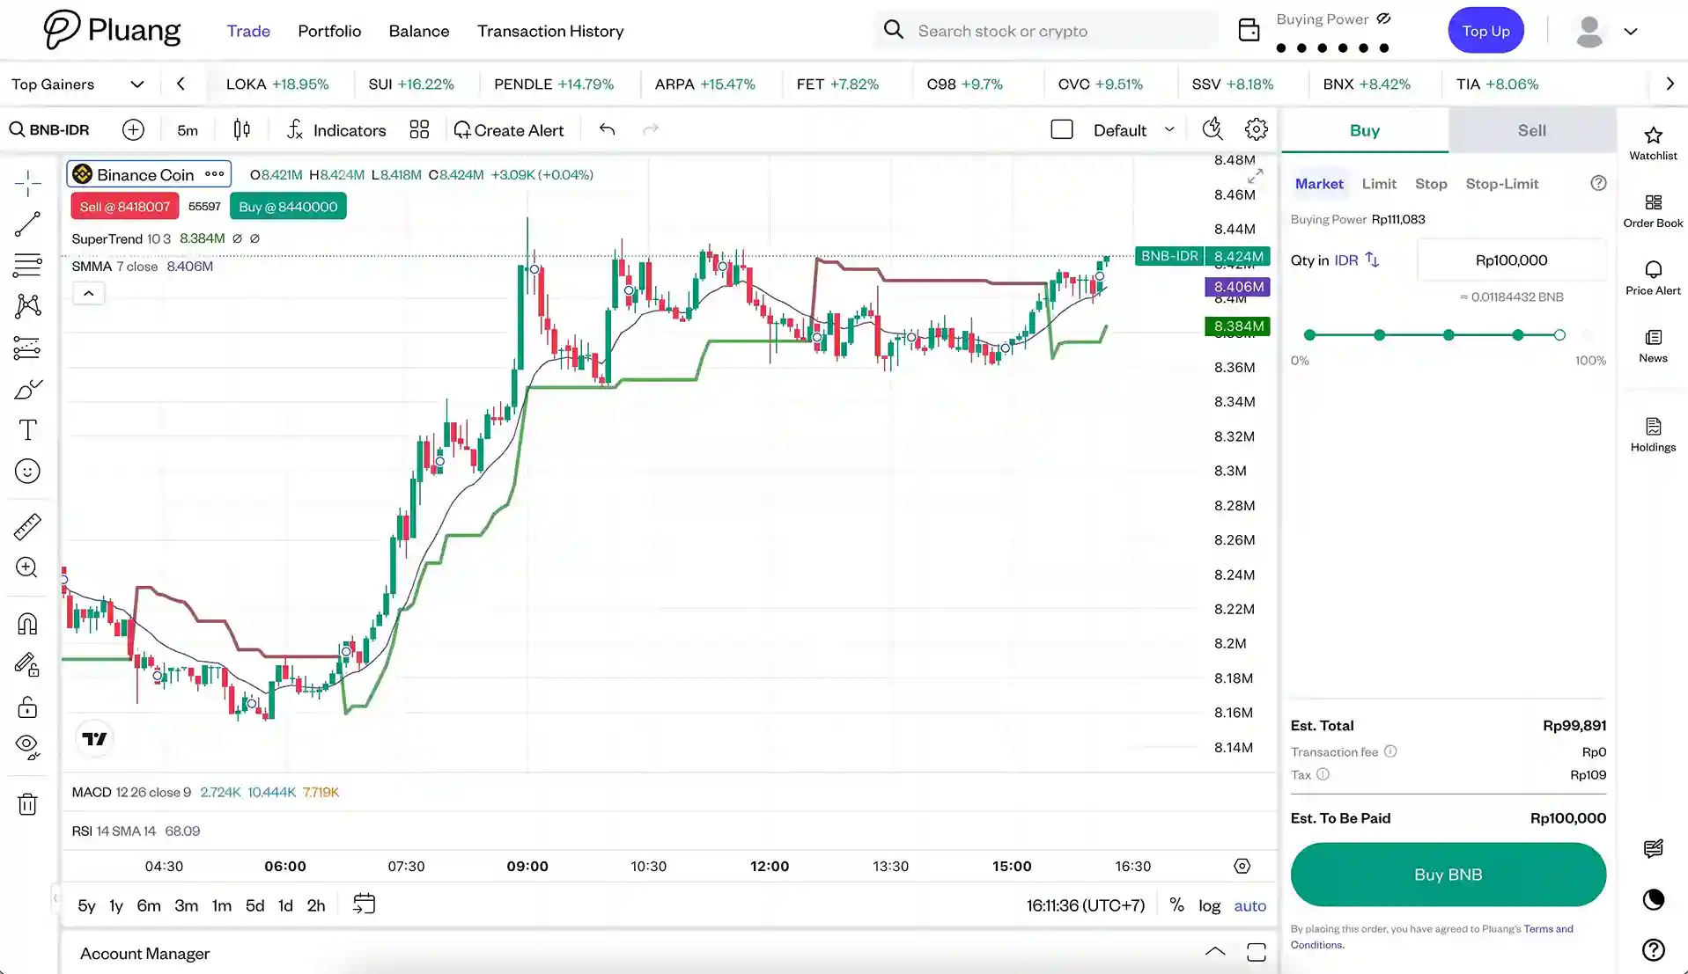Select the crosshair cursor tool
Image resolution: width=1688 pixels, height=974 pixels.
(x=27, y=183)
